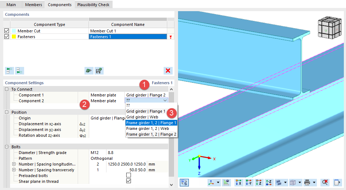Expand Number | Spacing transversely row
The width and height of the screenshot is (346, 190).
click(x=14, y=170)
